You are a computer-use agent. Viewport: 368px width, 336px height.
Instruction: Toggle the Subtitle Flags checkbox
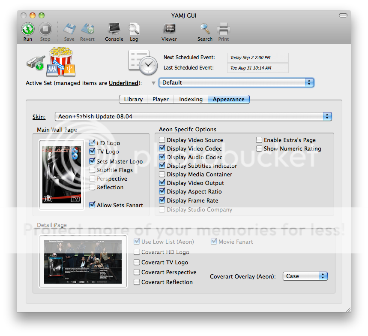tap(92, 170)
